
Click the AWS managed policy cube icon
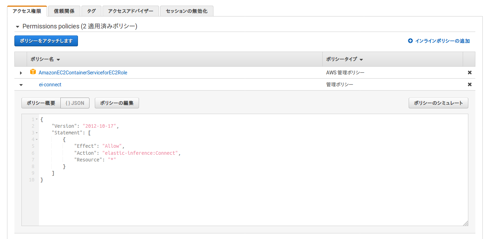click(x=33, y=72)
